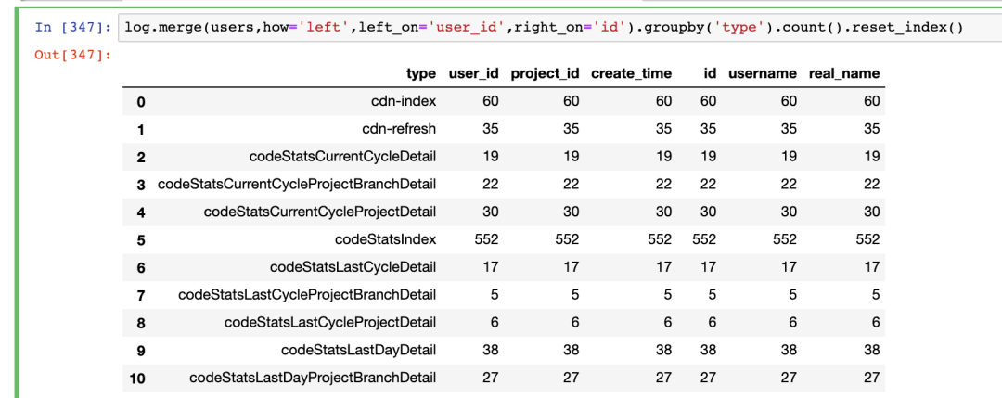Click the 'project_id' column header
This screenshot has height=398, width=1002.
coord(545,73)
